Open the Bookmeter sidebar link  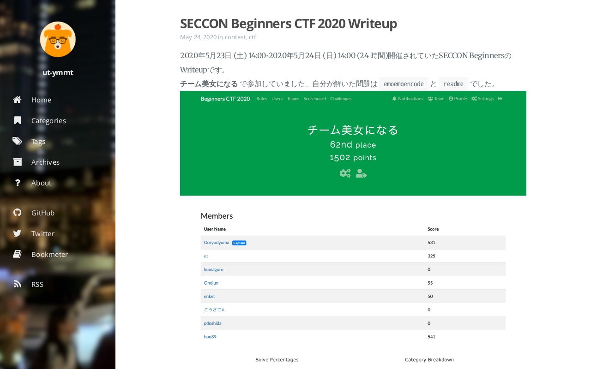coord(49,254)
